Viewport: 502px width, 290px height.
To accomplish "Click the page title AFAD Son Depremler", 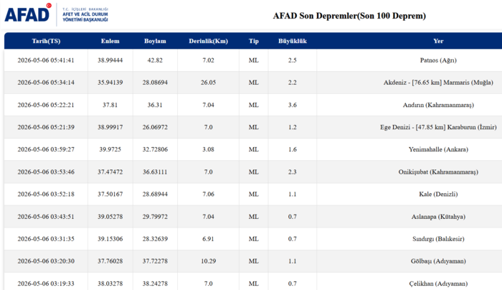I will coord(349,16).
